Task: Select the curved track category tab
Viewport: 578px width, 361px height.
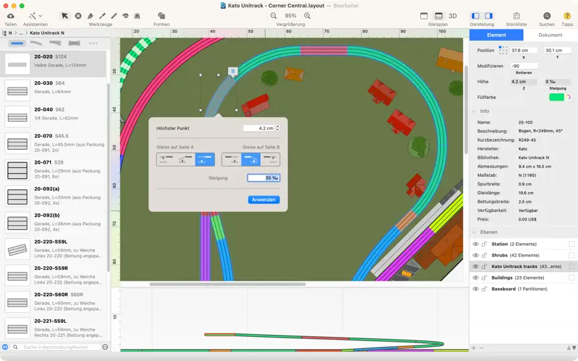Action: click(36, 43)
